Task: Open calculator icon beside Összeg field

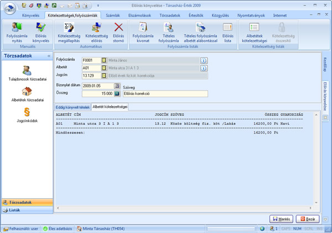Action: coord(117,93)
